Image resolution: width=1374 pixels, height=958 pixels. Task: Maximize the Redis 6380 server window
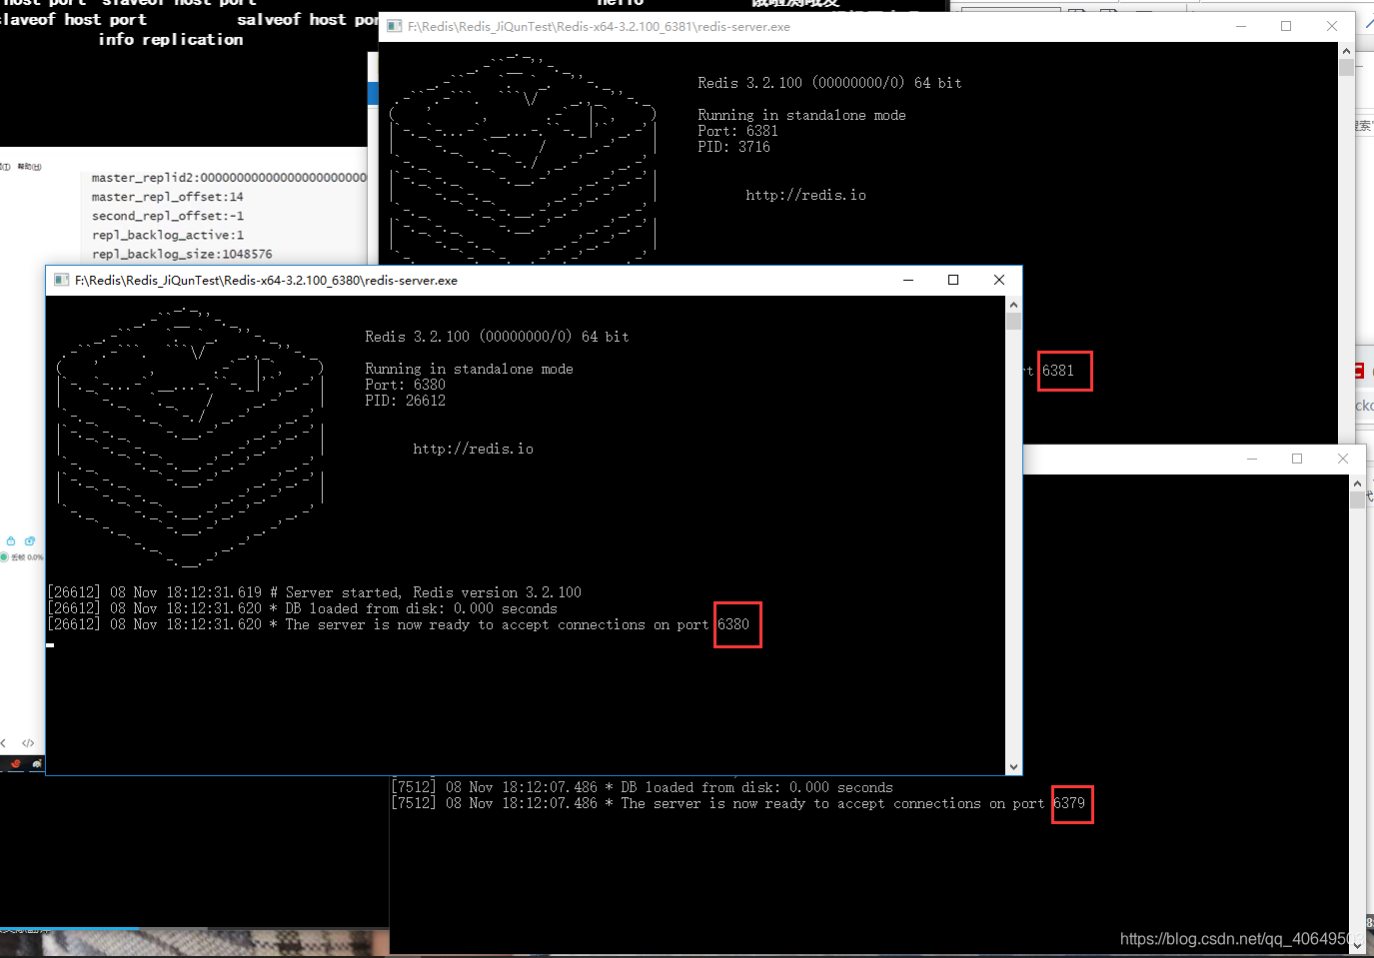coord(953,280)
